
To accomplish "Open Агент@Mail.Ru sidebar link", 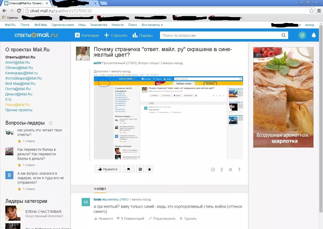I will click(18, 62).
